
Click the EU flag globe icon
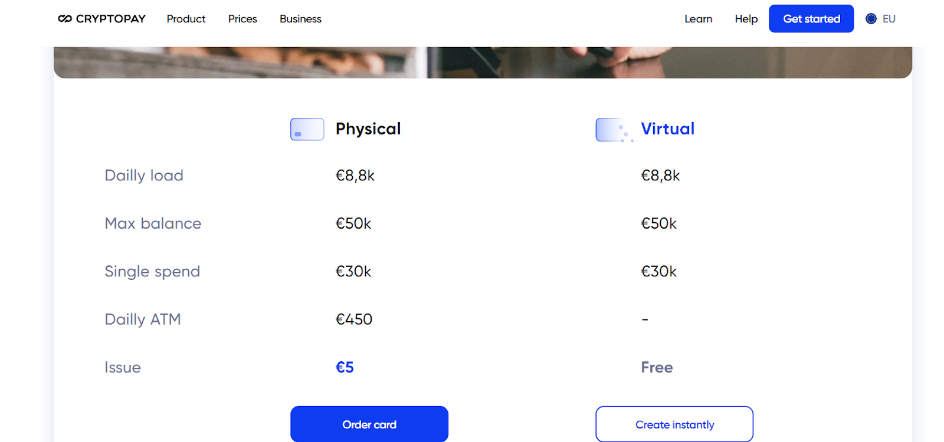[x=871, y=19]
